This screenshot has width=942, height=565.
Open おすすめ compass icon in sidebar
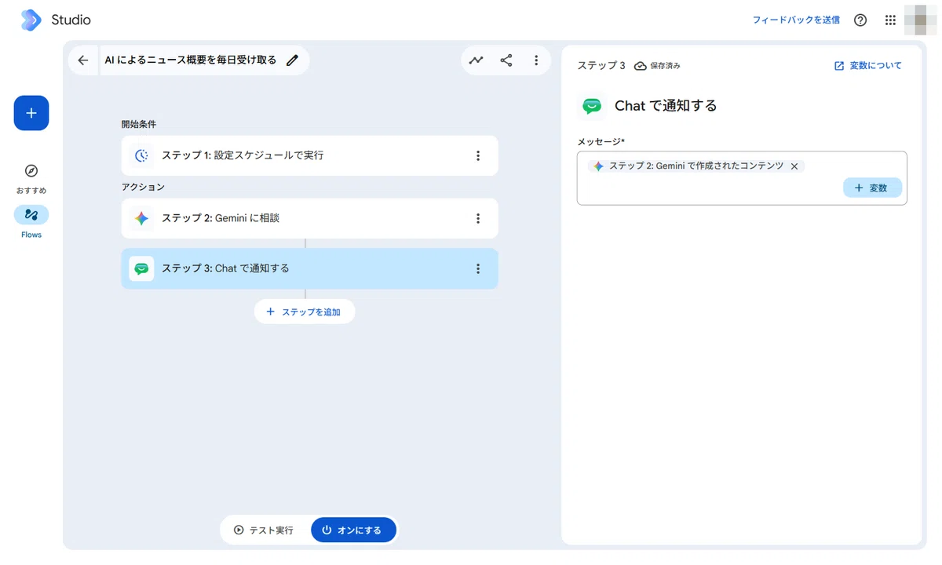(x=31, y=171)
